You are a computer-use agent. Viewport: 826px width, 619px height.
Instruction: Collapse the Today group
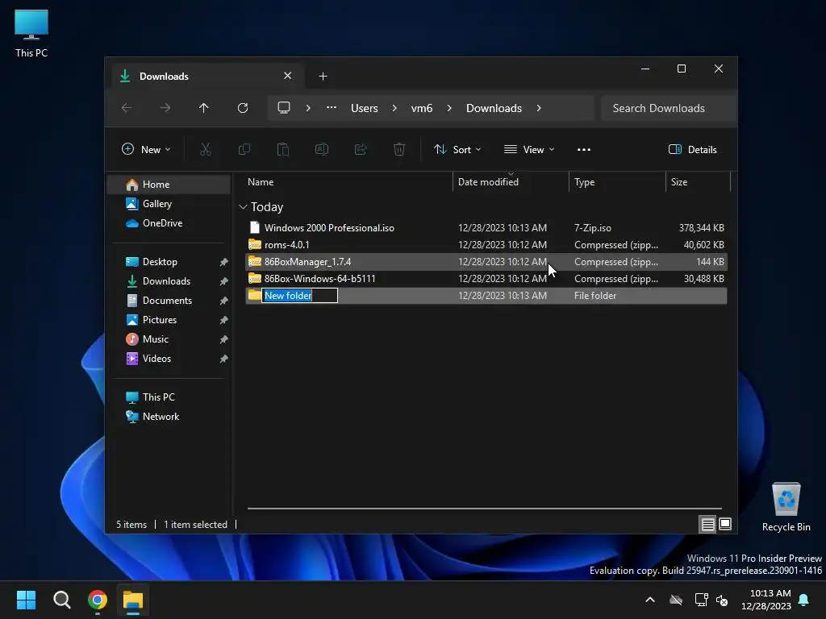coord(243,207)
